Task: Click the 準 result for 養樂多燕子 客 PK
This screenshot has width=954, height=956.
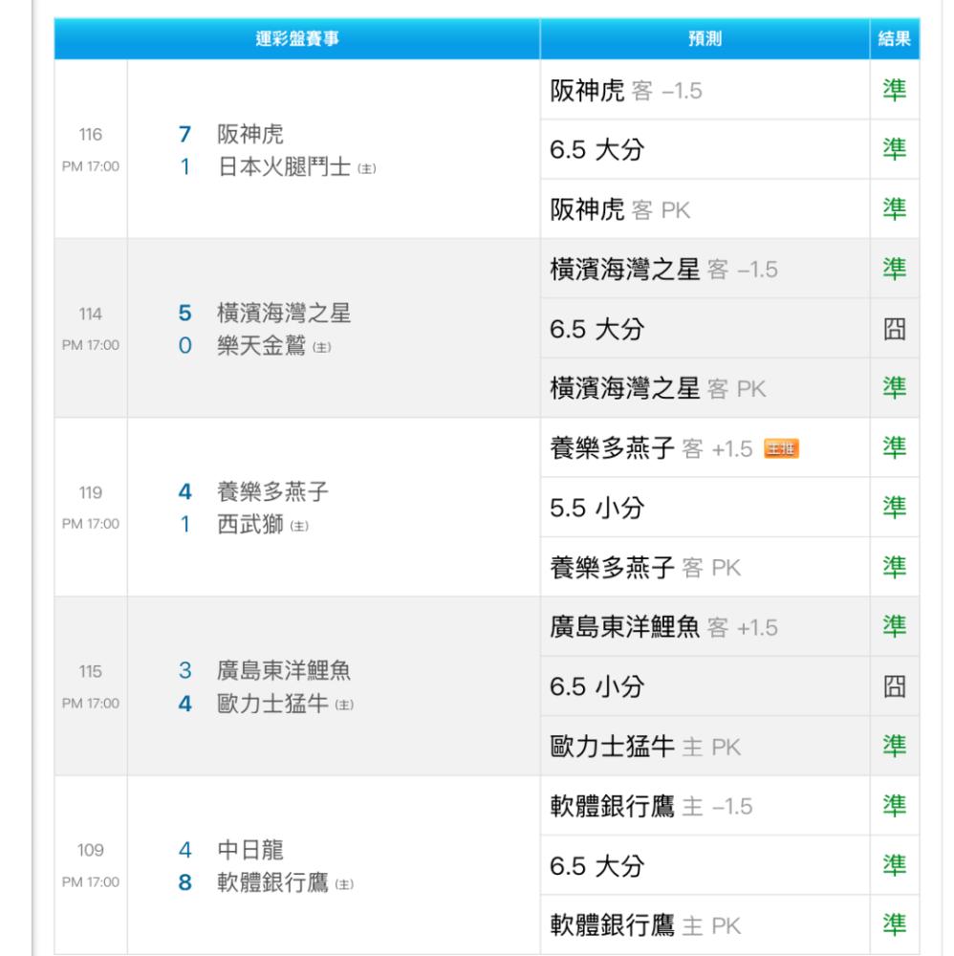Action: click(x=895, y=567)
